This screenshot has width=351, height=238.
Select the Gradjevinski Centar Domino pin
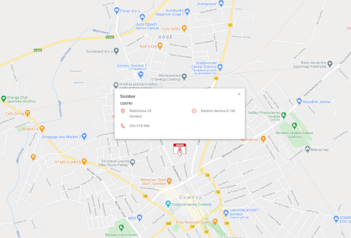[220, 67]
